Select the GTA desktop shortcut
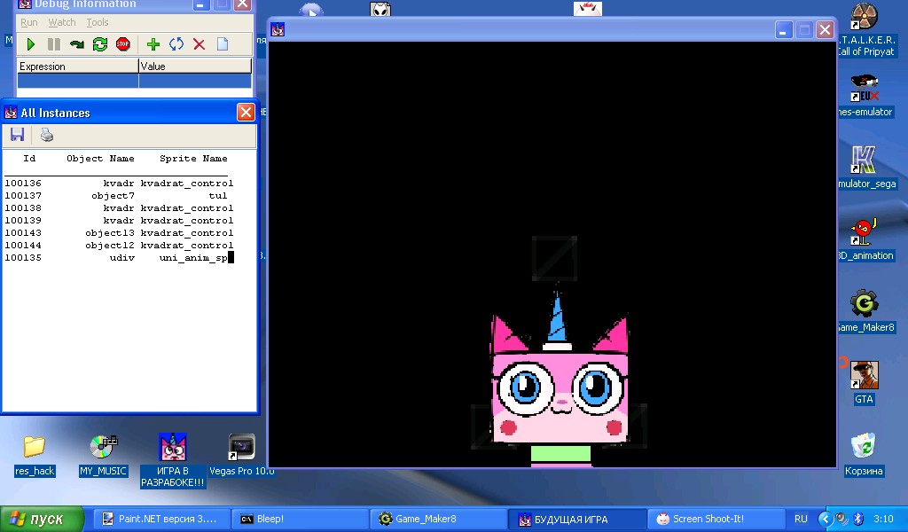The image size is (908, 532). coord(864,383)
